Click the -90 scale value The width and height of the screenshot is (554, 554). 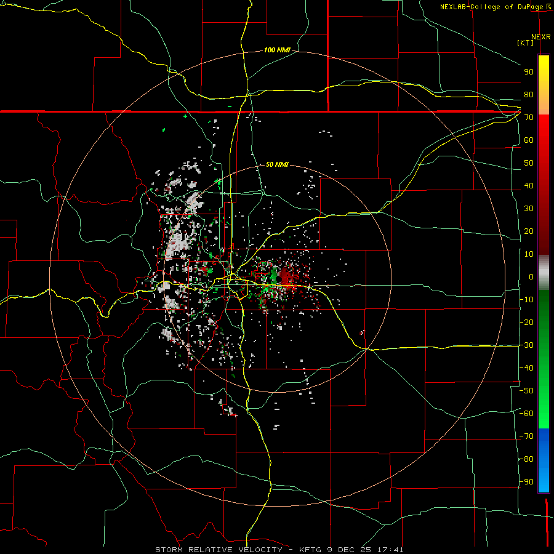(526, 482)
